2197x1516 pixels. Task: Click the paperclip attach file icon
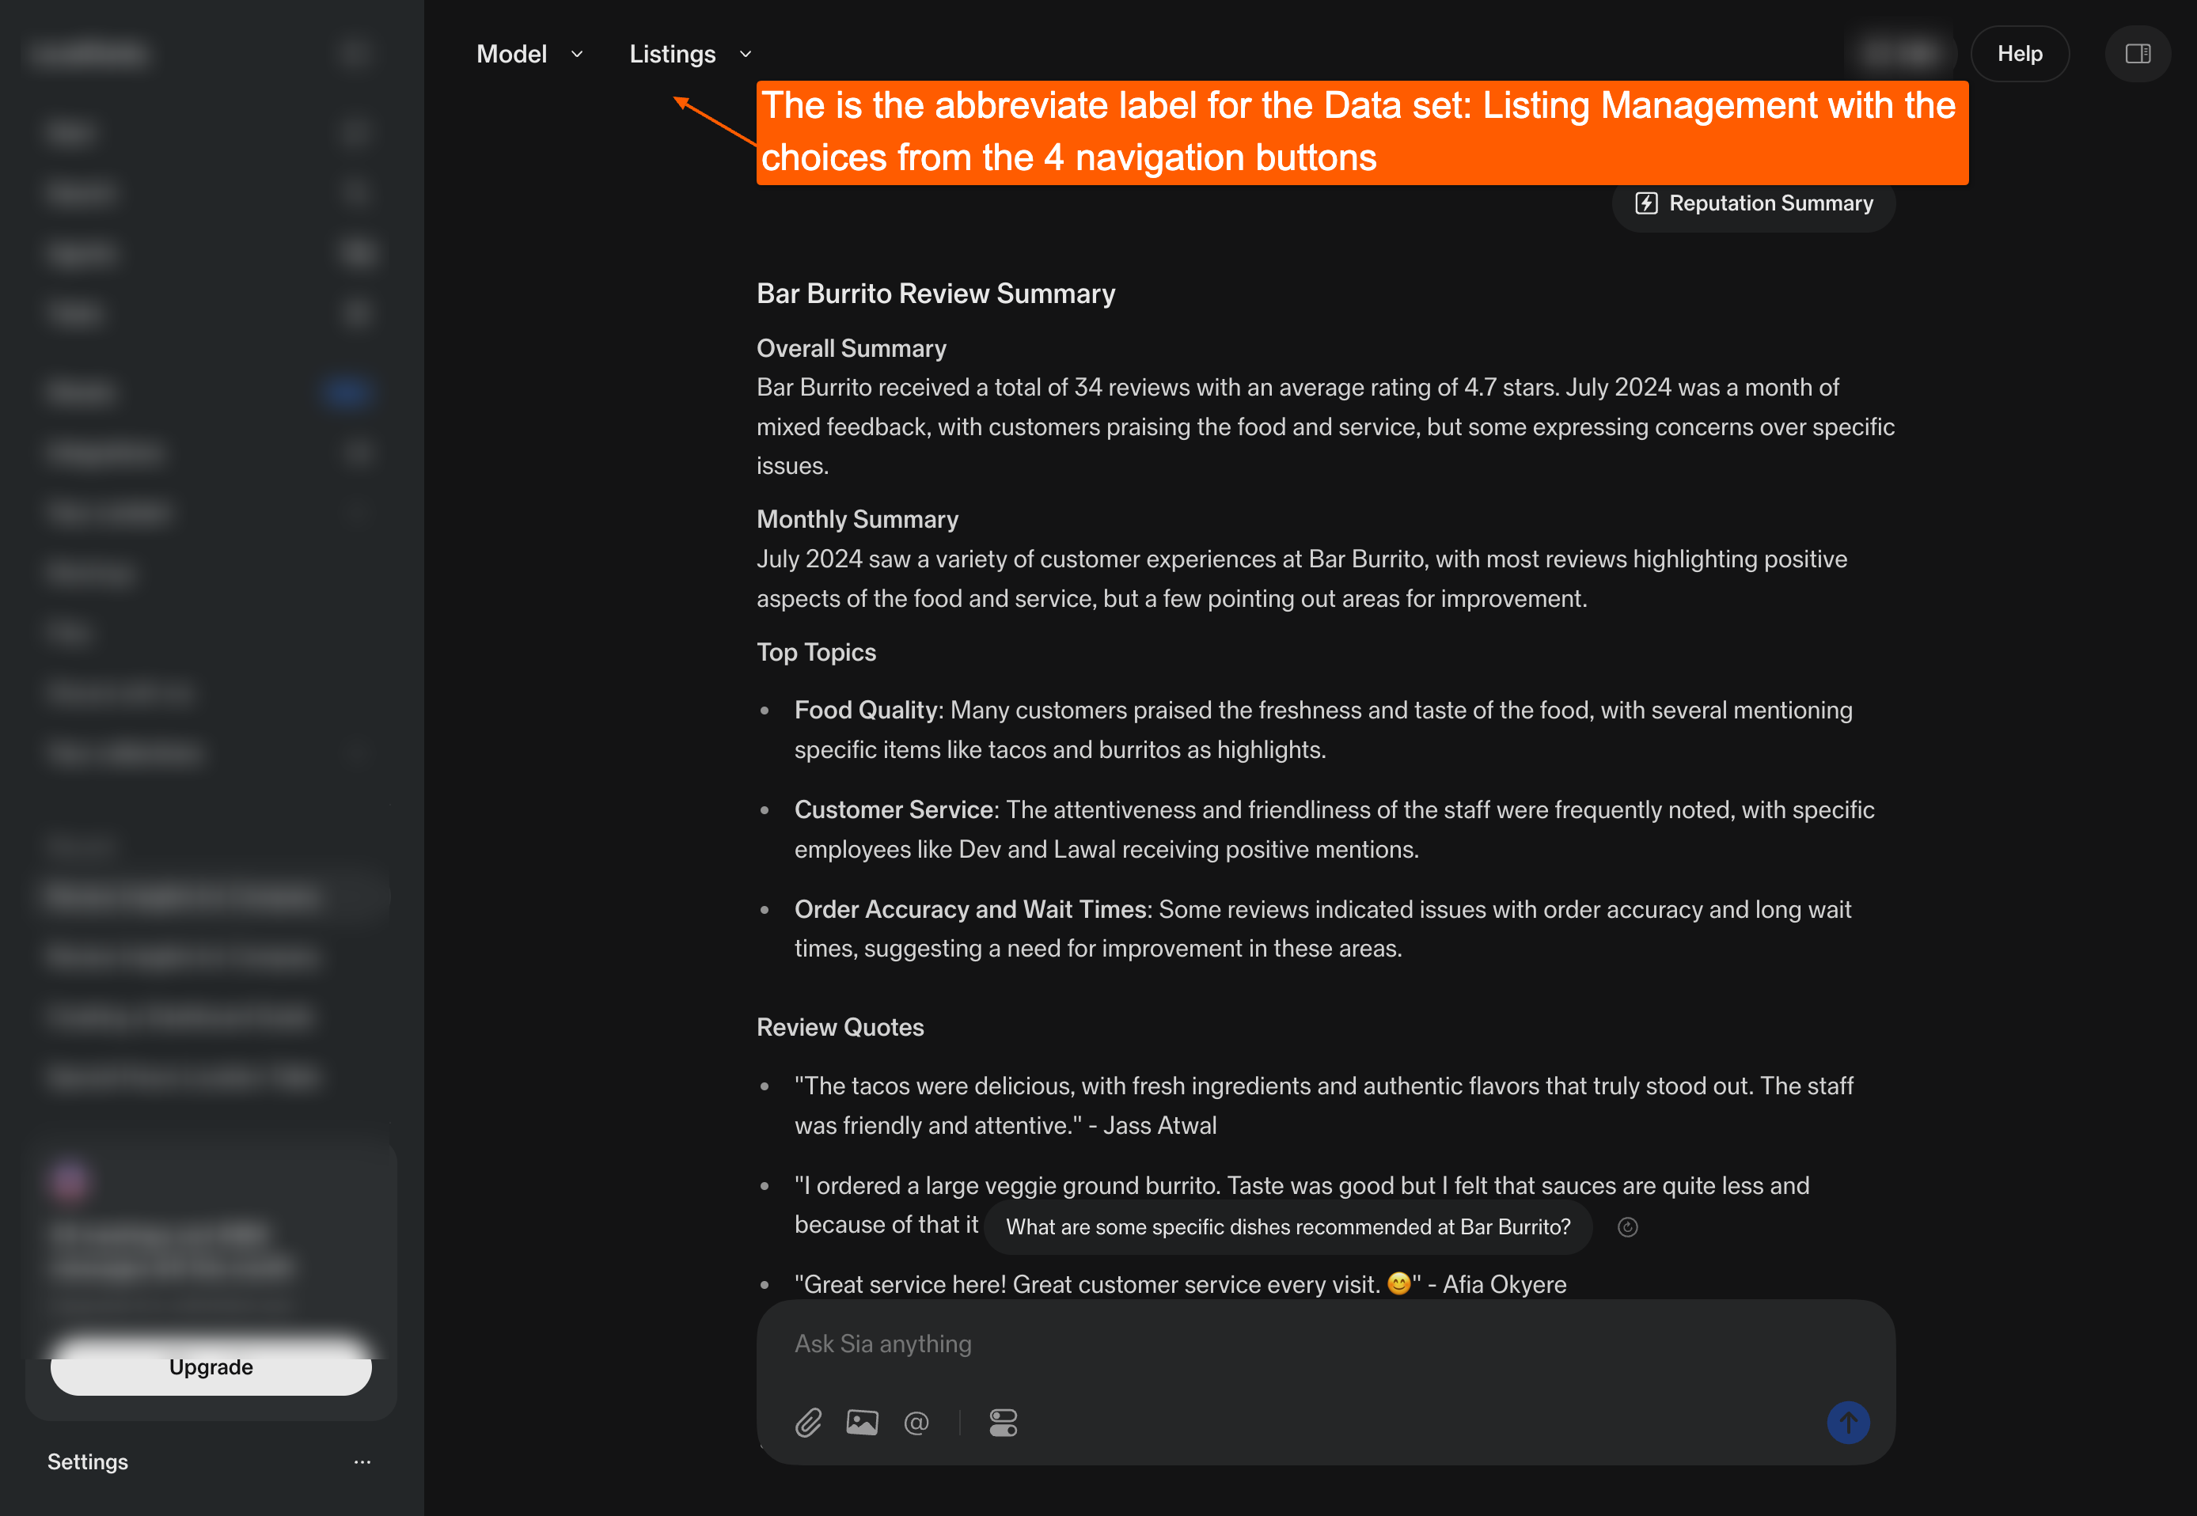808,1422
